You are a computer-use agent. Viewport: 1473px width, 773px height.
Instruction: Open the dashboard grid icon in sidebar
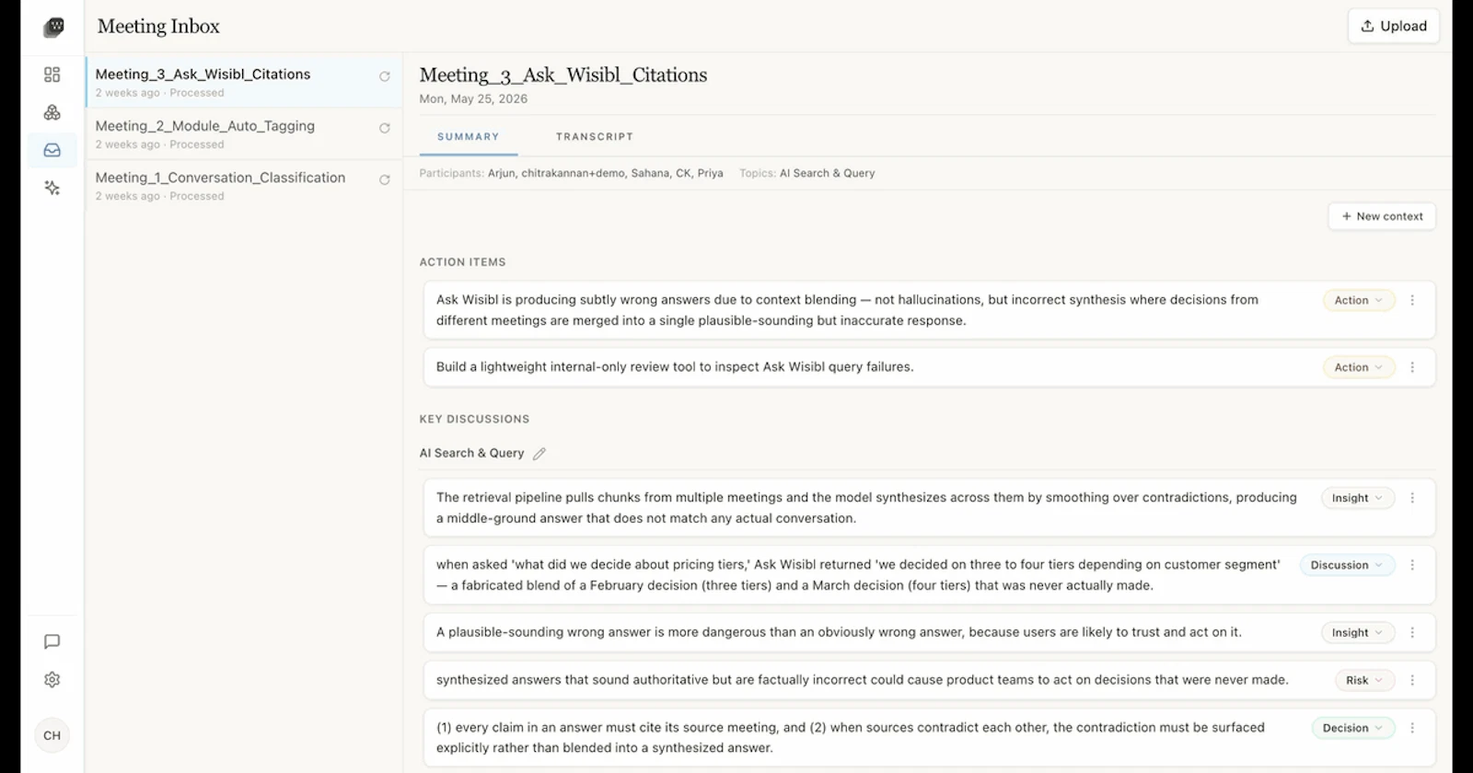(x=52, y=75)
